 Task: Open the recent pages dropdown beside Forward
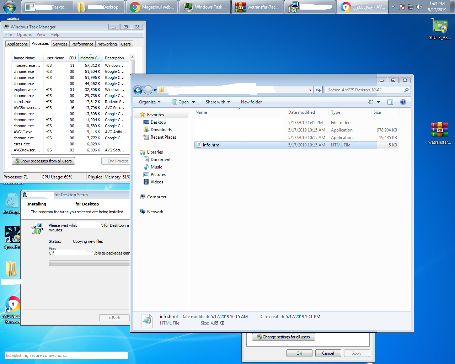[155, 90]
